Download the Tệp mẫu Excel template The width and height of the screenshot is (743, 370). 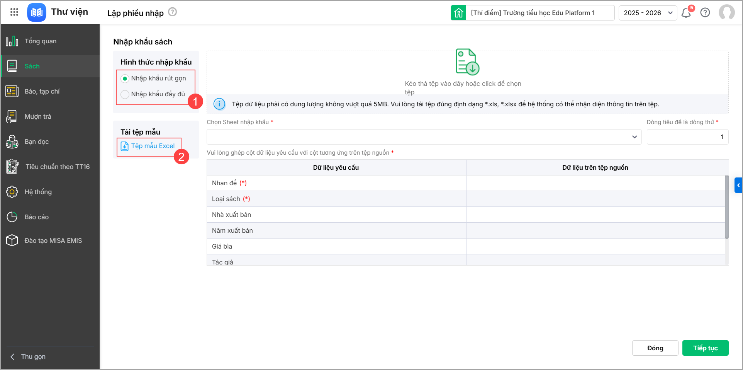pyautogui.click(x=153, y=146)
